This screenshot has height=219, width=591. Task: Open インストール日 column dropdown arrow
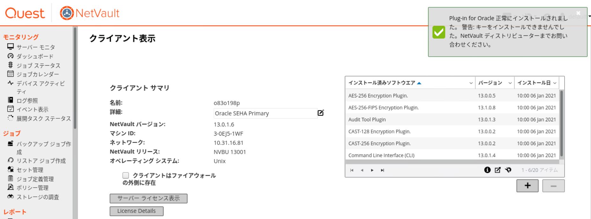[x=555, y=83]
